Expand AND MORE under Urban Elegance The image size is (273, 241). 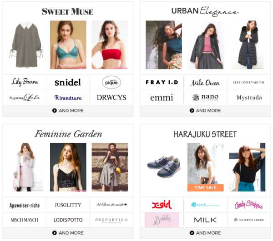205,111
